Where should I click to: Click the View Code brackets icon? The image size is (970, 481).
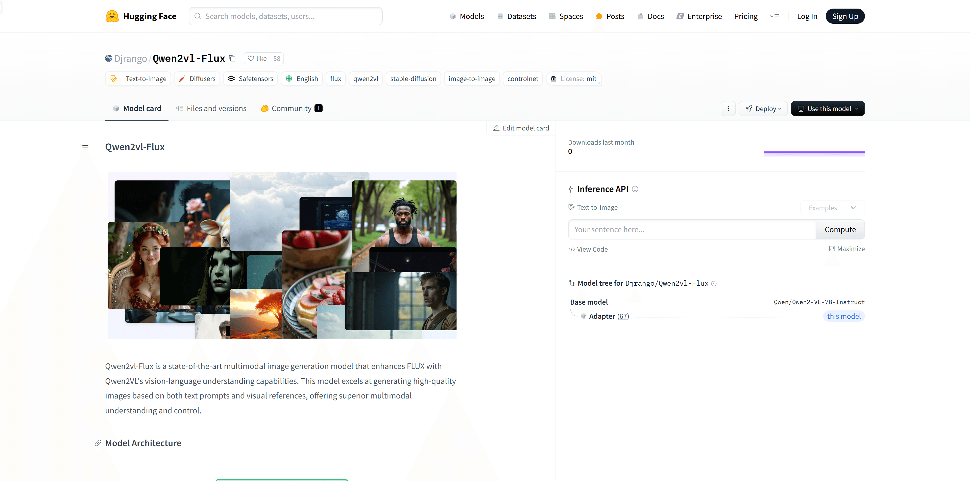click(x=571, y=249)
